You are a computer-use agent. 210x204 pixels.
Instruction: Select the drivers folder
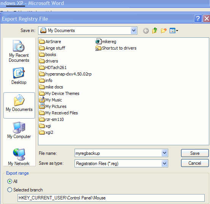(x=48, y=61)
